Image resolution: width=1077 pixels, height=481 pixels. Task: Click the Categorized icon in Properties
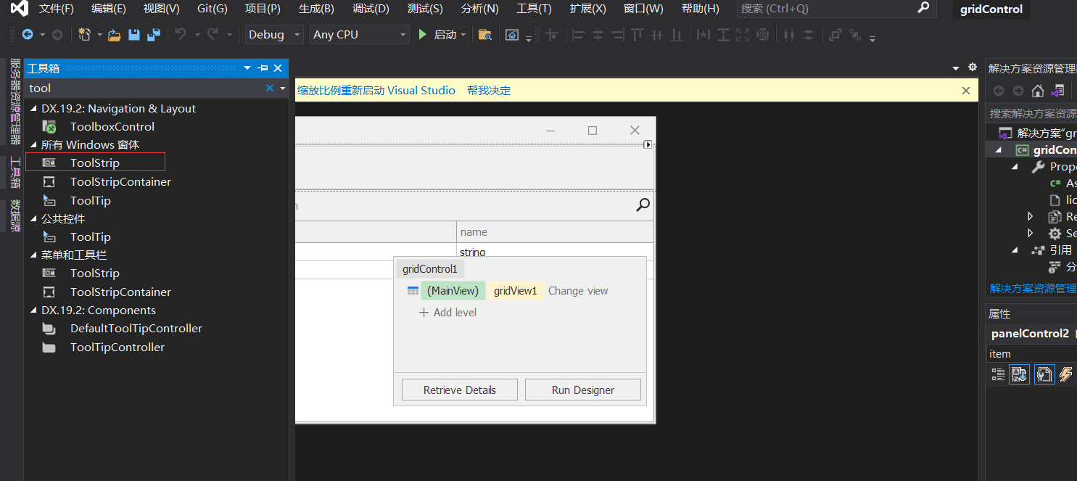(x=999, y=374)
